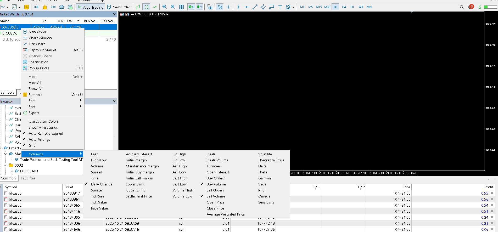This screenshot has height=232, width=498.
Task: Click the Signals broadcast icon
Action: point(53,7)
